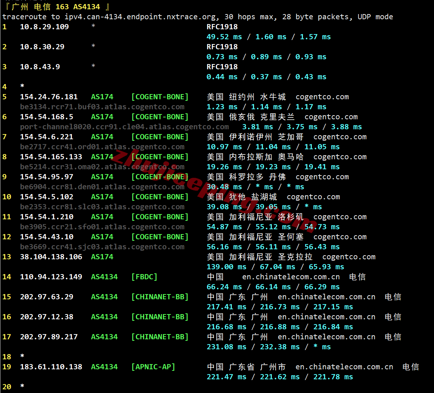
Task: Click IP 202.97.63.29 on hop 15
Action: [47, 297]
